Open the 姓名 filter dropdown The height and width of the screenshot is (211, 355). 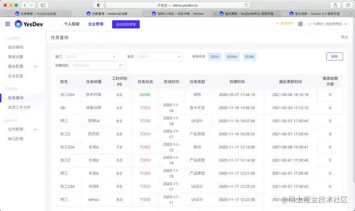click(159, 57)
